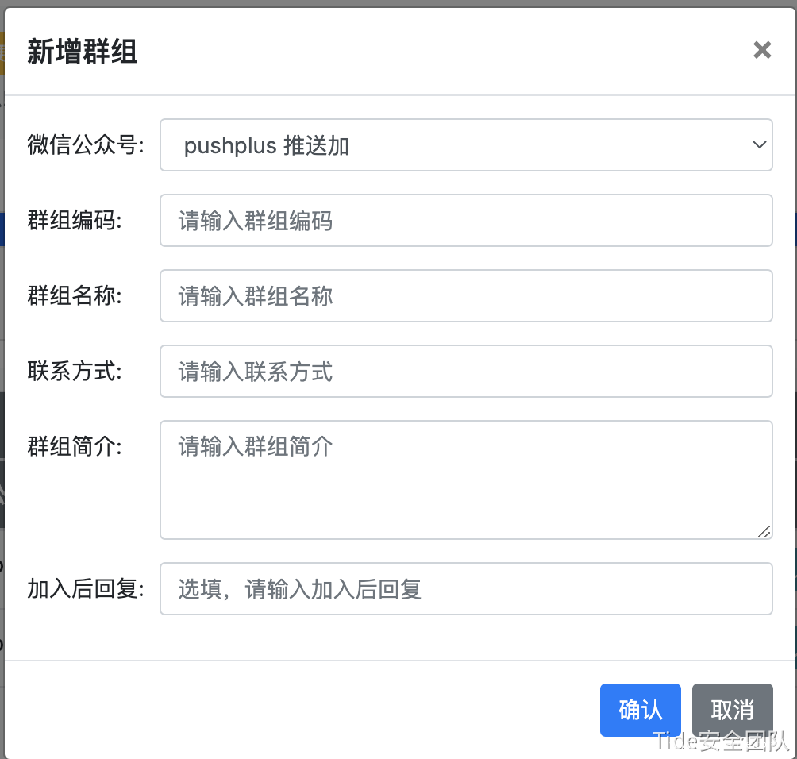Select the 加入后回复 optional input
Viewport: 797px width, 759px height.
[465, 589]
